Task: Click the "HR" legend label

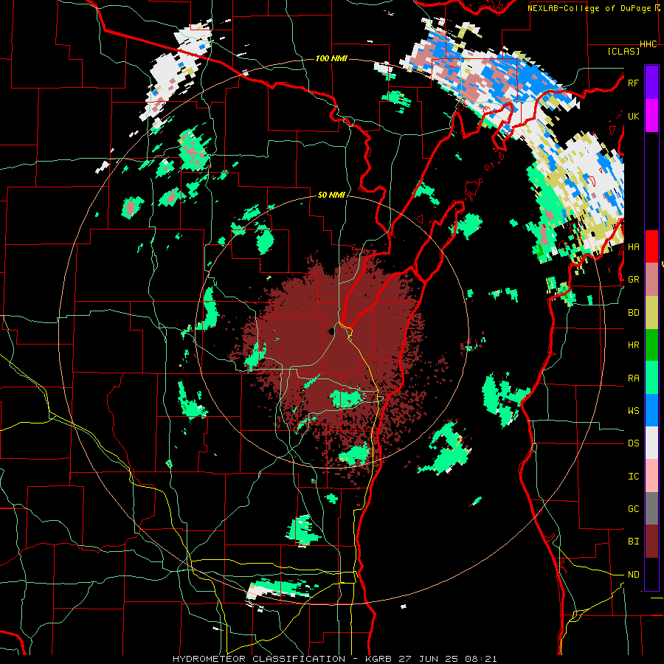Action: (633, 345)
